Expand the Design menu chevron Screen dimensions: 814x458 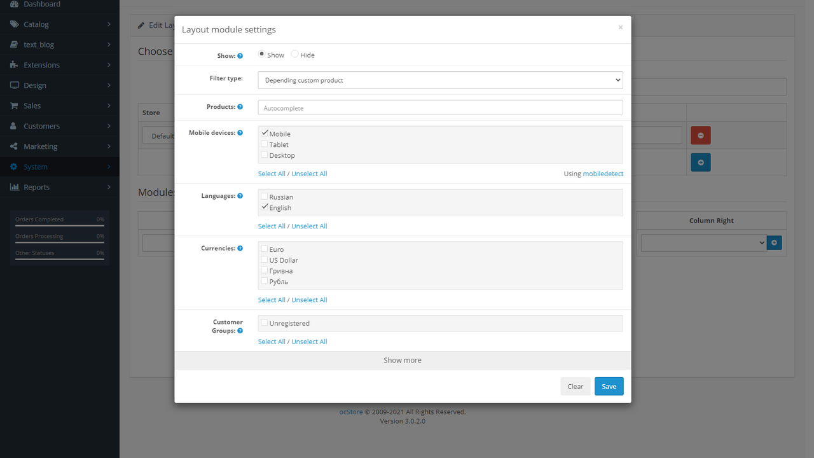pos(109,85)
